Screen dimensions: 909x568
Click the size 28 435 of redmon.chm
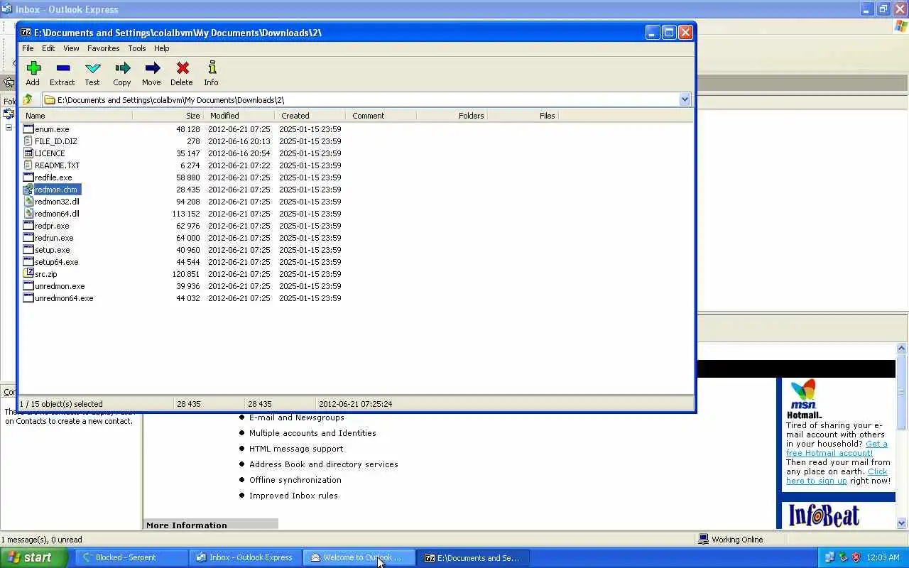click(188, 190)
